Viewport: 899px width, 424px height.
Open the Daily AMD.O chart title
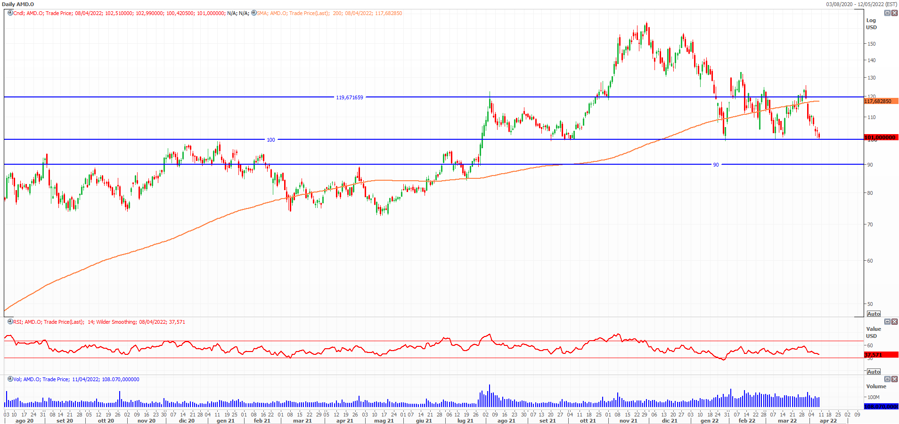tap(18, 4)
